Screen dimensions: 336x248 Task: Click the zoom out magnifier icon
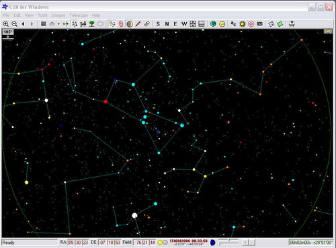pyautogui.click(x=14, y=24)
